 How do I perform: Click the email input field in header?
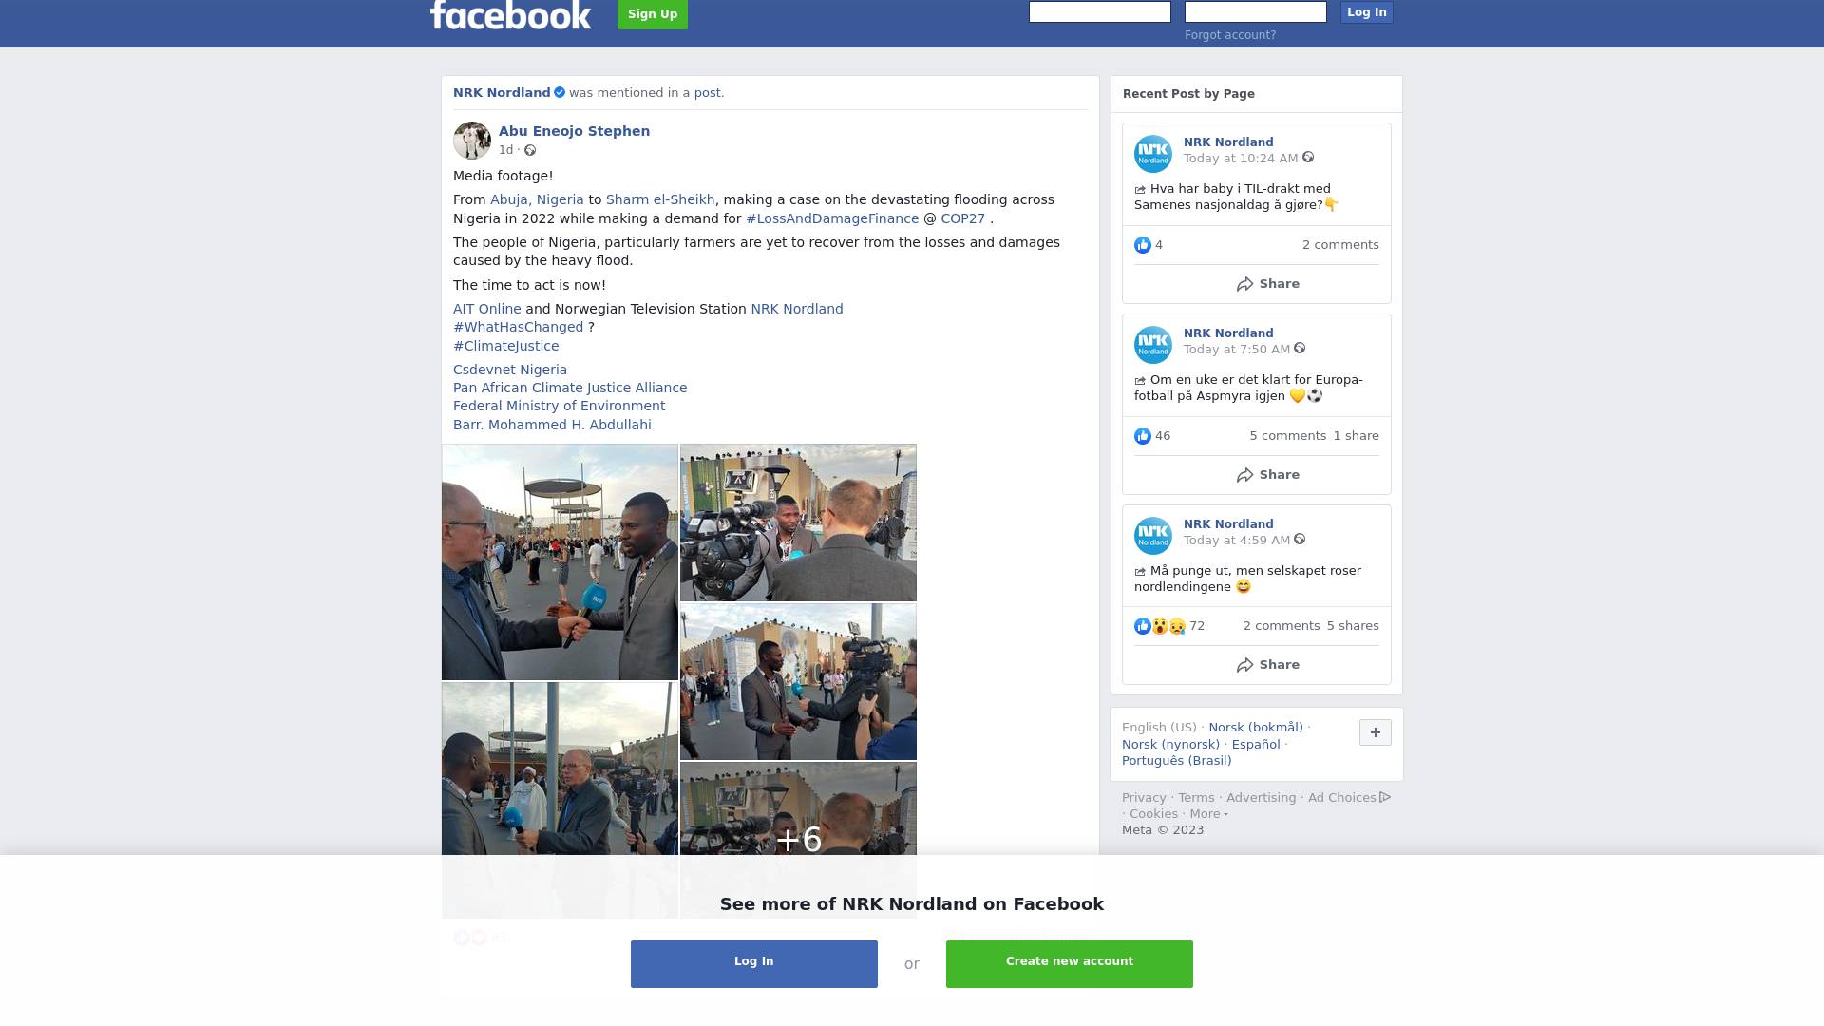coord(1100,11)
